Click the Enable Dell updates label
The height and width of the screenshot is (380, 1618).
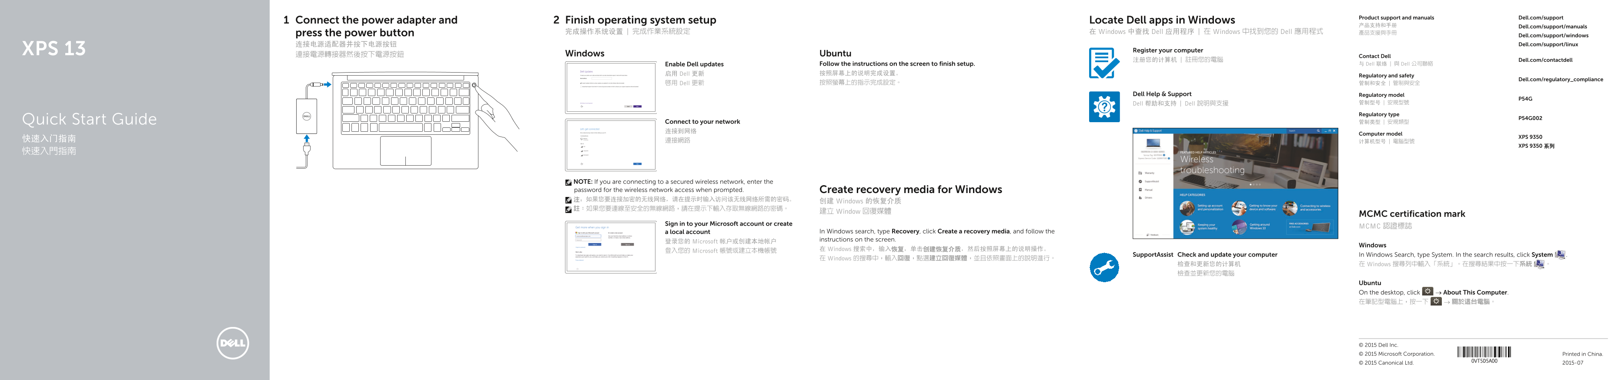pos(694,64)
